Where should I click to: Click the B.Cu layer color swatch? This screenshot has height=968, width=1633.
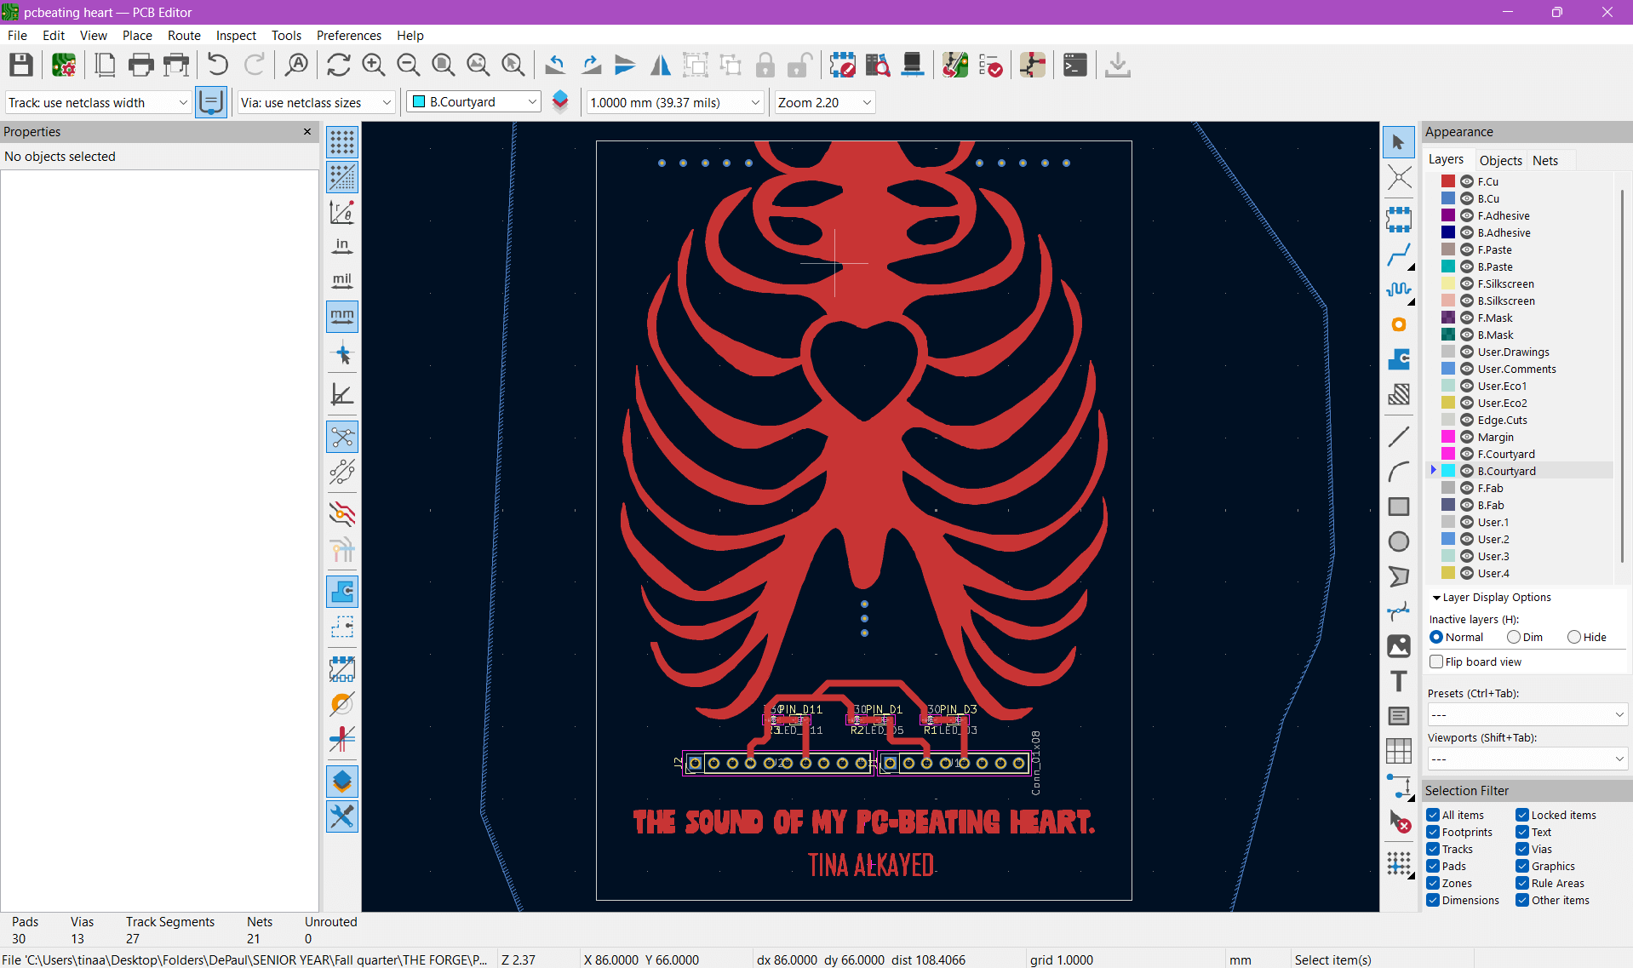tap(1447, 198)
